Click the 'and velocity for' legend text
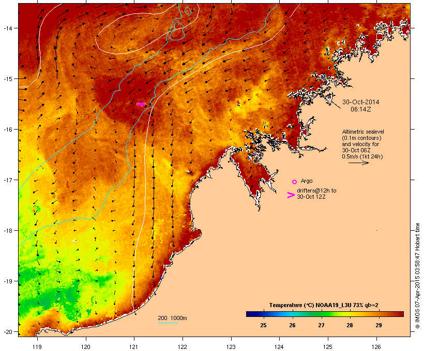This screenshot has height=351, width=424. point(360,144)
